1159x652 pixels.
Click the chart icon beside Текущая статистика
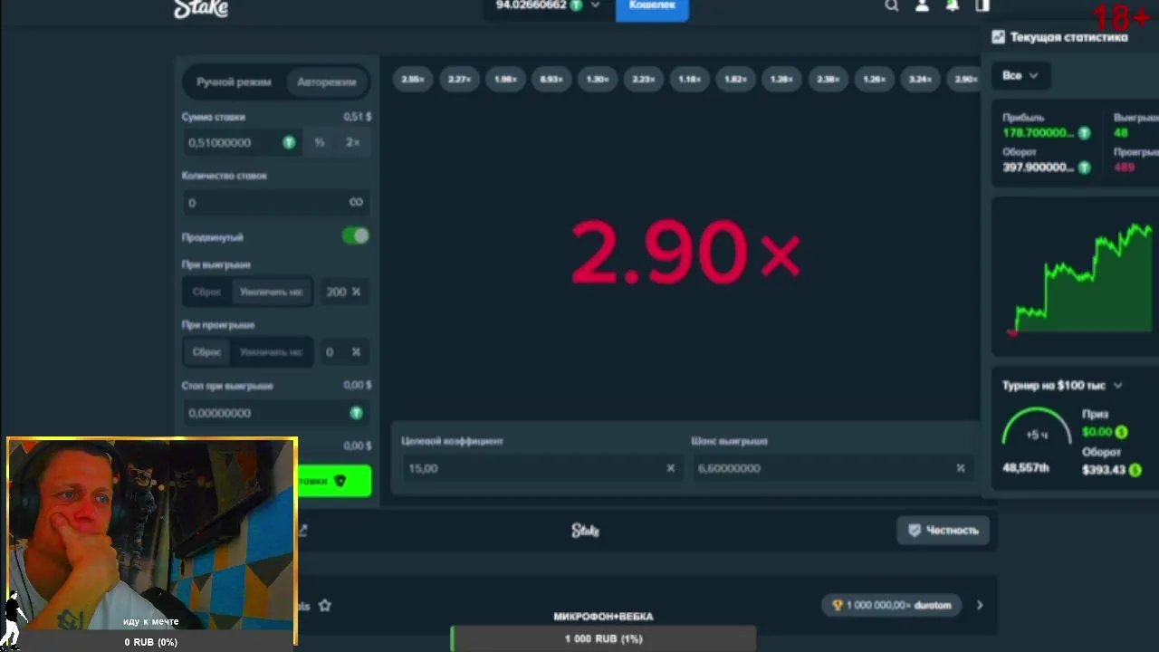998,37
